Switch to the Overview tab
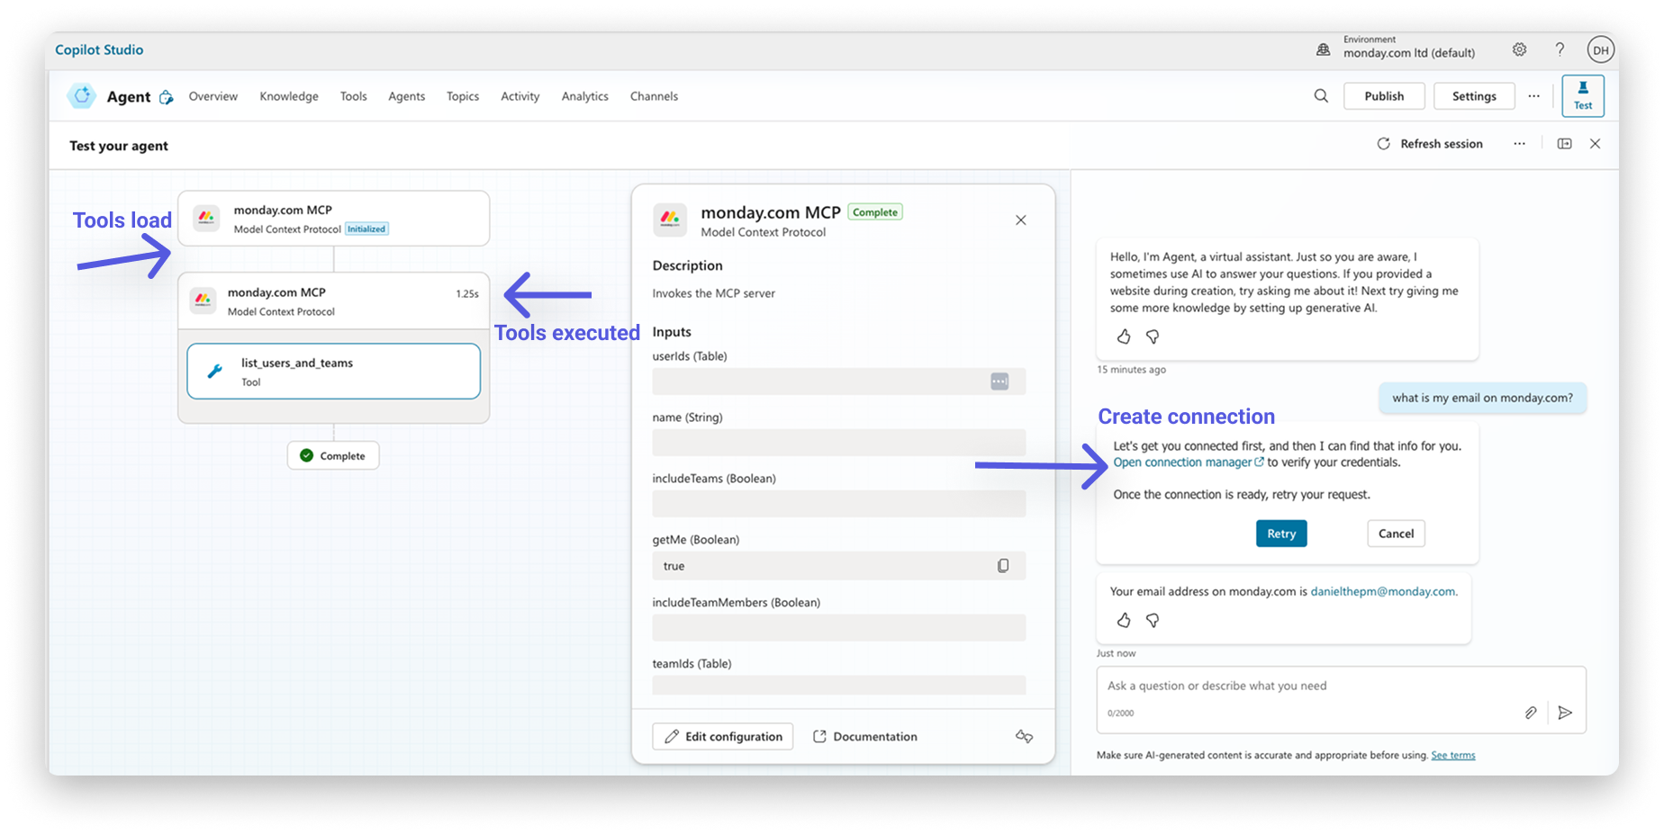 pyautogui.click(x=213, y=96)
